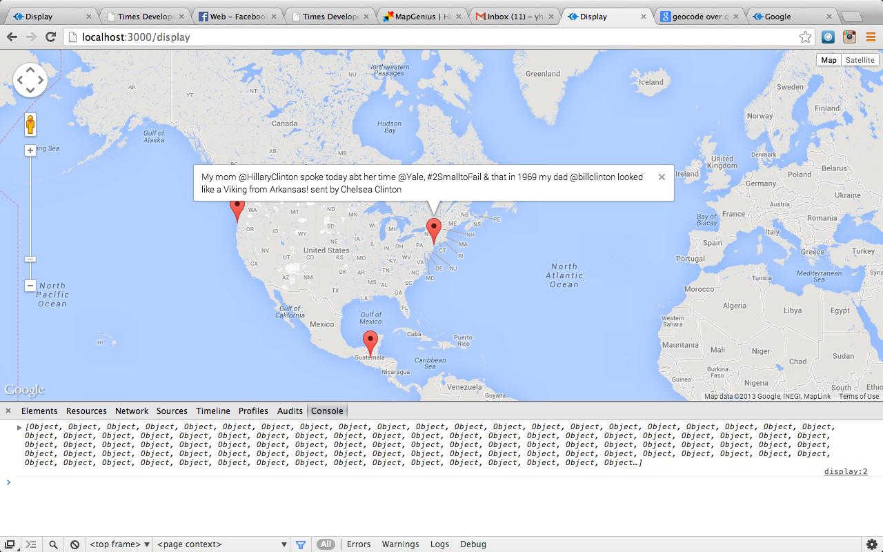
Task: Filter console by Warnings
Action: coord(400,544)
